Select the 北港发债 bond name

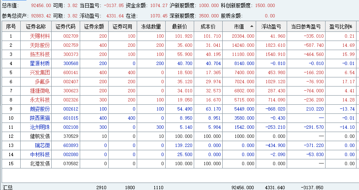(x=40, y=164)
